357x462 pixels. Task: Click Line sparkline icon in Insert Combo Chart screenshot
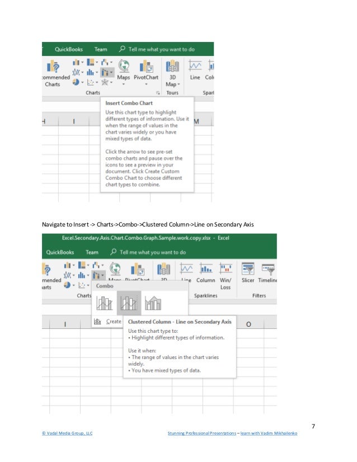point(195,65)
